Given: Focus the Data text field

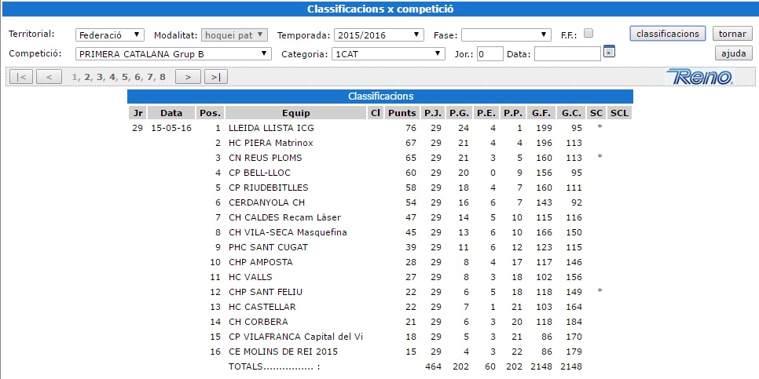Looking at the screenshot, I should (567, 54).
